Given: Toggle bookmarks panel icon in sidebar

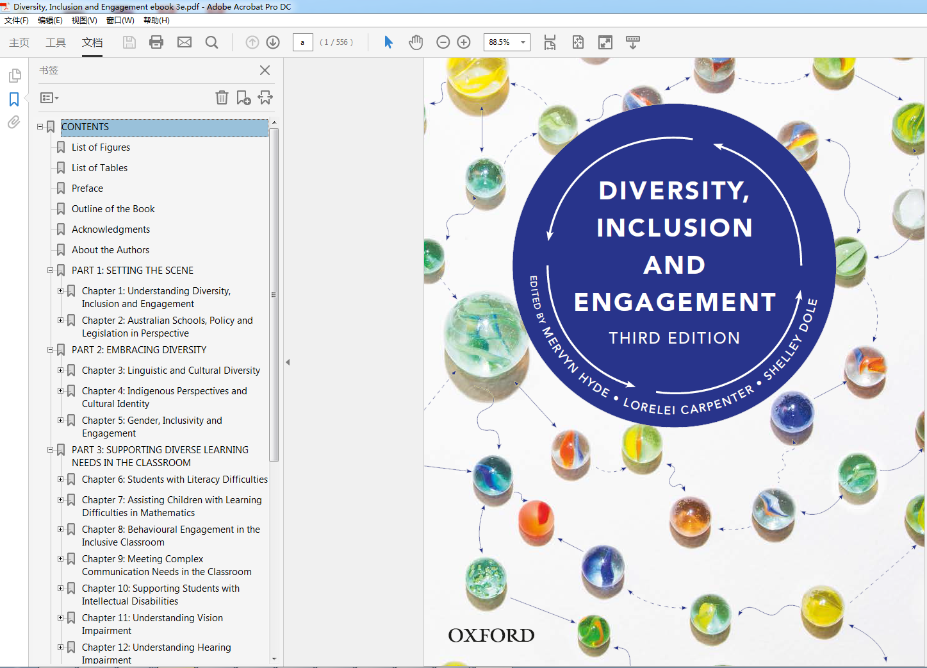Looking at the screenshot, I should point(14,99).
